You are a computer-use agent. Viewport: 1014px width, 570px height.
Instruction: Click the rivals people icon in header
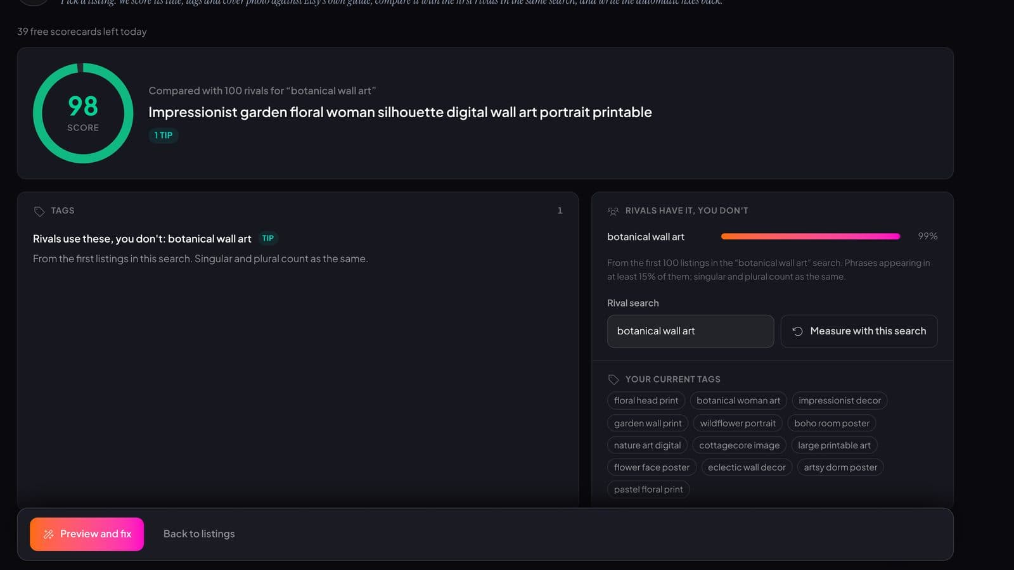pos(613,211)
